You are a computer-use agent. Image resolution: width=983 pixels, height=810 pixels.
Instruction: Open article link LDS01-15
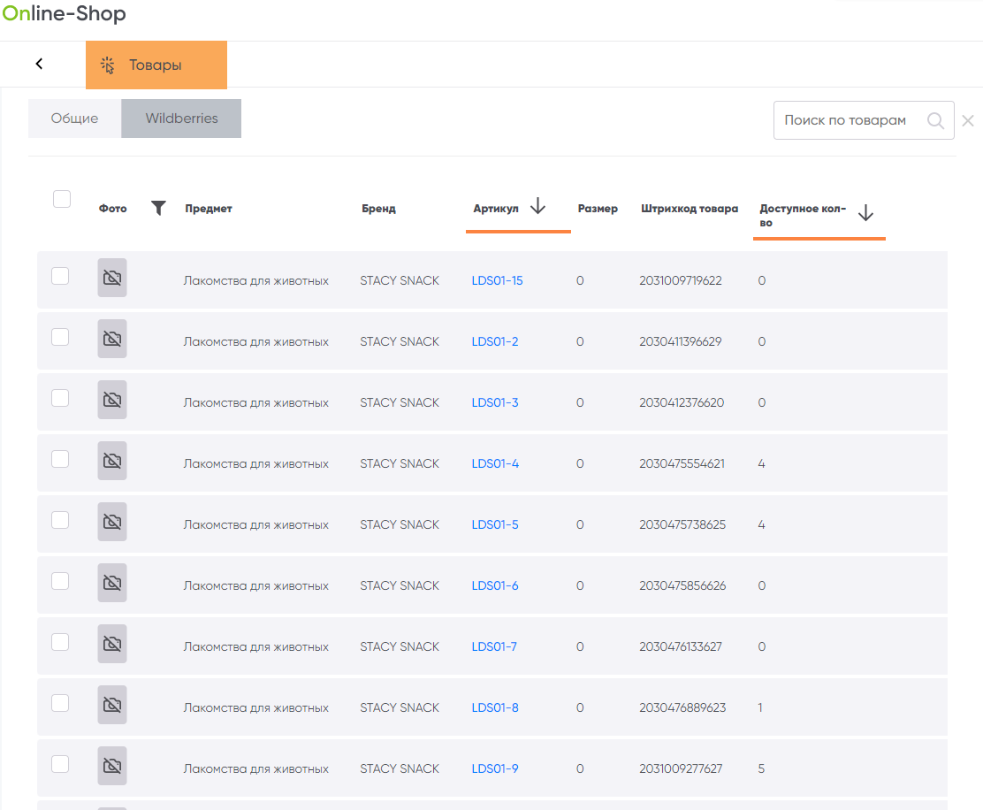click(x=497, y=280)
